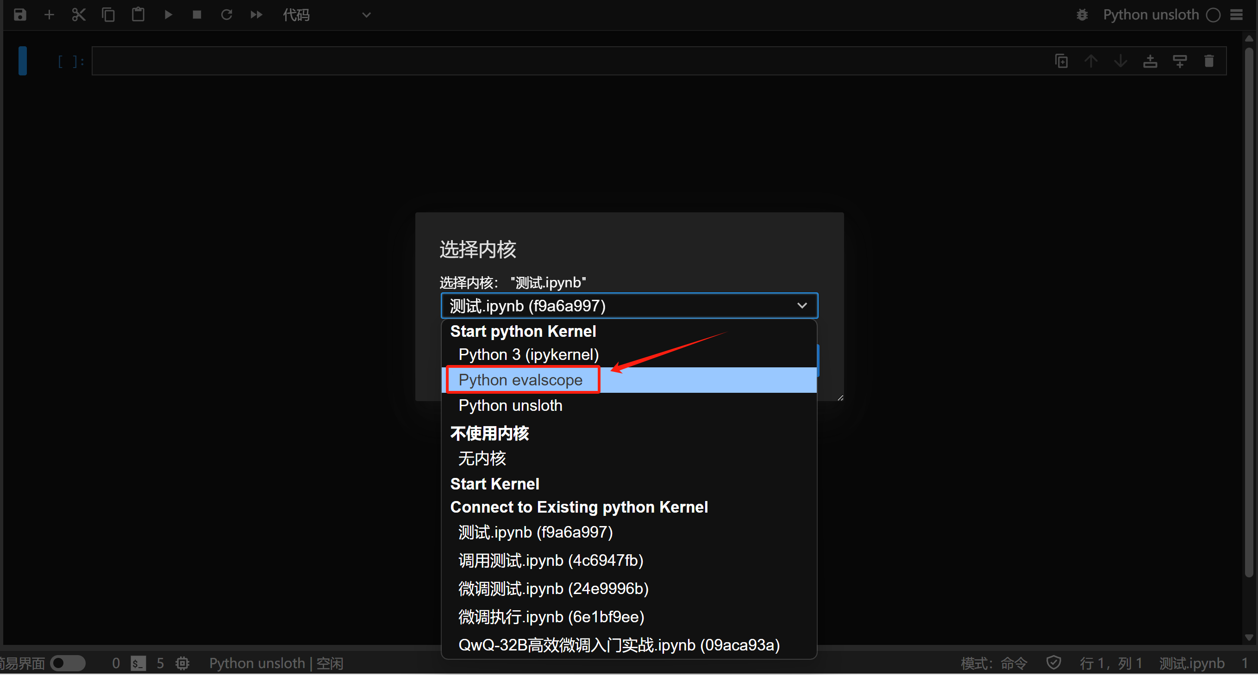
Task: Choose Python 3 (ipykernel) from the list
Action: tap(528, 354)
